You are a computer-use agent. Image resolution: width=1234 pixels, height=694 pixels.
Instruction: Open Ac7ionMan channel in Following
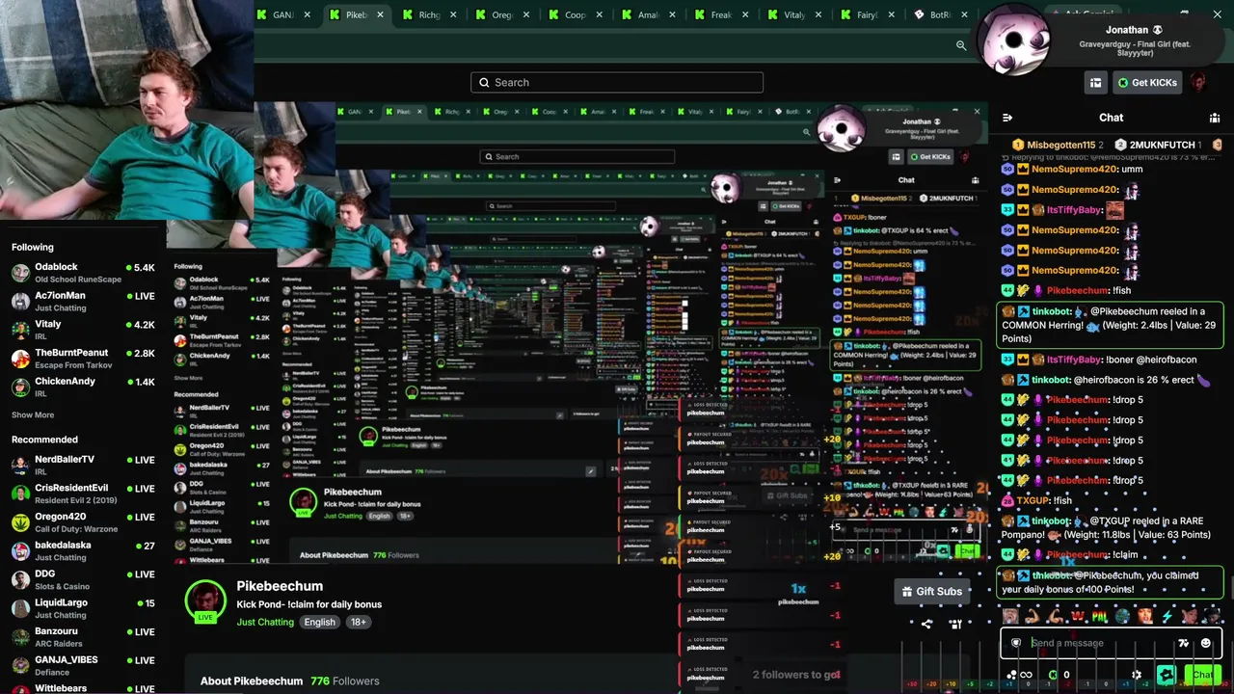pyautogui.click(x=83, y=302)
